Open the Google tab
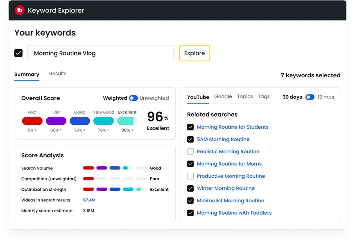This screenshot has width=355, height=246. pyautogui.click(x=223, y=96)
